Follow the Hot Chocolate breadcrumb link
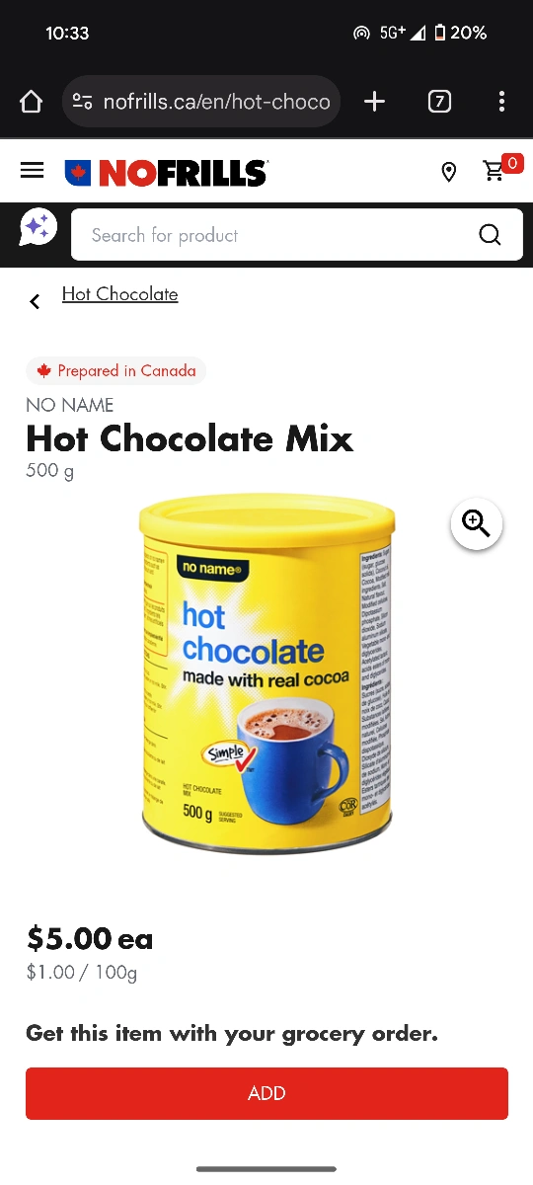Image resolution: width=533 pixels, height=1185 pixels. coord(120,294)
